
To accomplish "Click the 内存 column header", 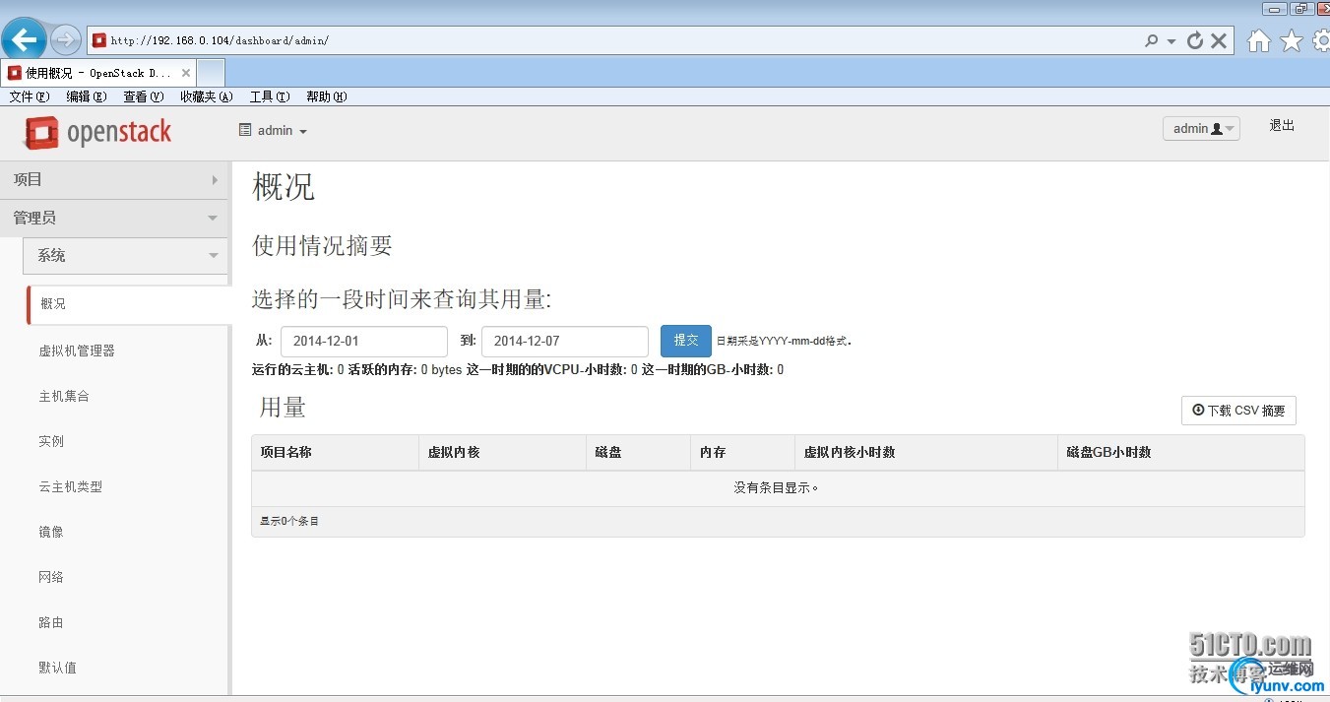I will click(742, 453).
